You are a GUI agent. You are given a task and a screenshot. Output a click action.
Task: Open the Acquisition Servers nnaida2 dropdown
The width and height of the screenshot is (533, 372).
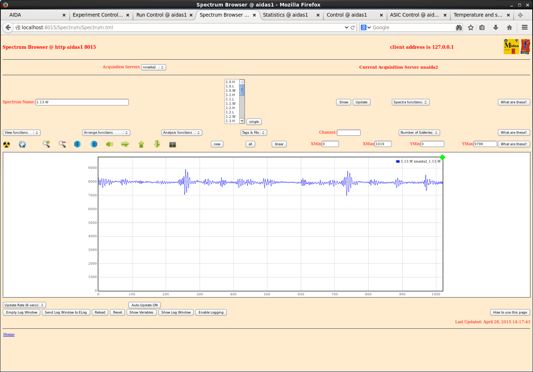153,67
